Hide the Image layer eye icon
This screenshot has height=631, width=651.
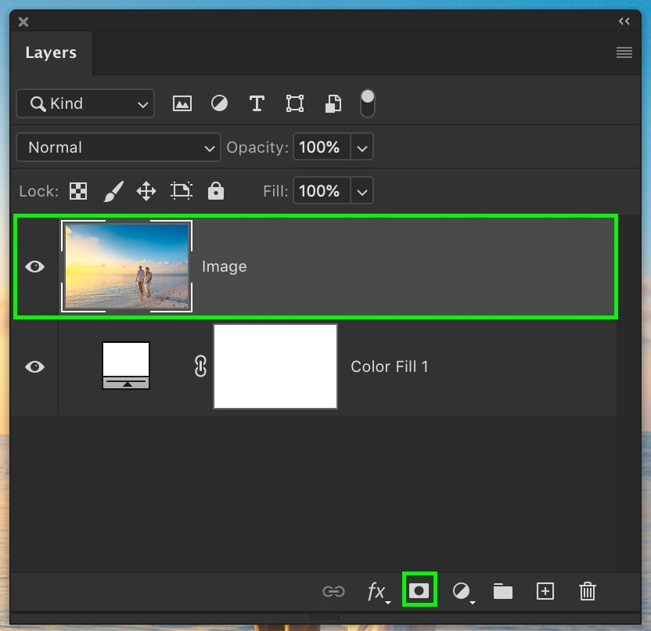[x=35, y=267]
